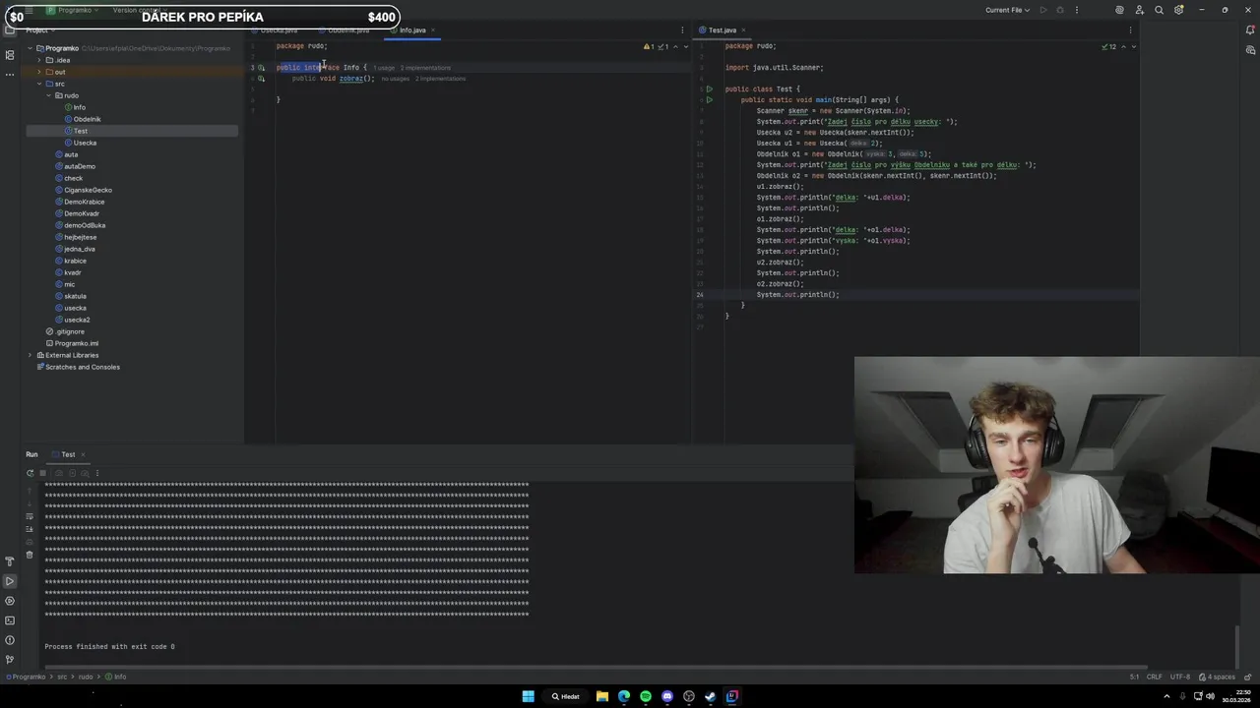Collapse the src folder
1260x708 pixels.
pyautogui.click(x=38, y=84)
